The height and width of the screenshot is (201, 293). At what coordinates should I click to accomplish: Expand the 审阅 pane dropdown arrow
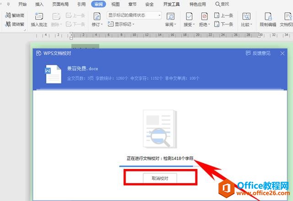pos(175,24)
